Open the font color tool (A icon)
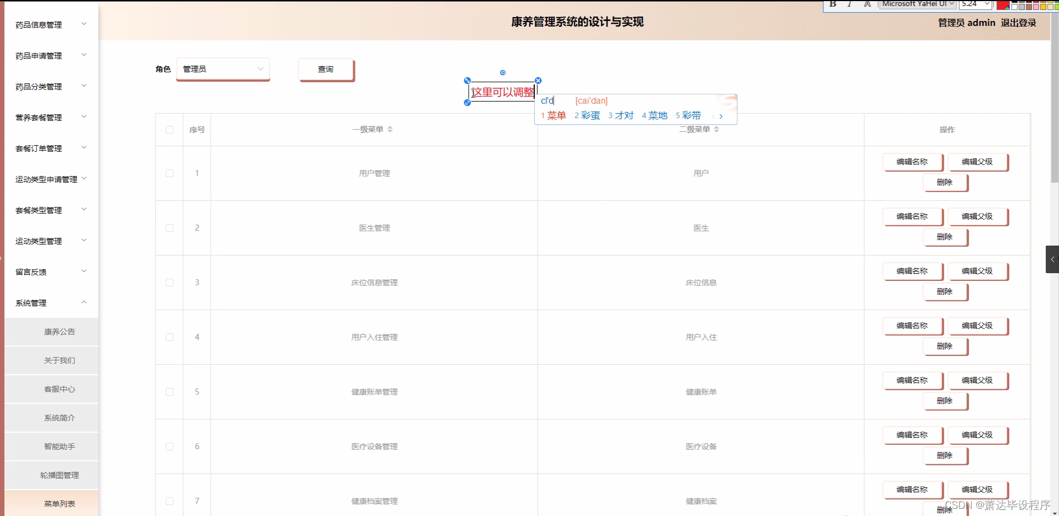 click(867, 4)
